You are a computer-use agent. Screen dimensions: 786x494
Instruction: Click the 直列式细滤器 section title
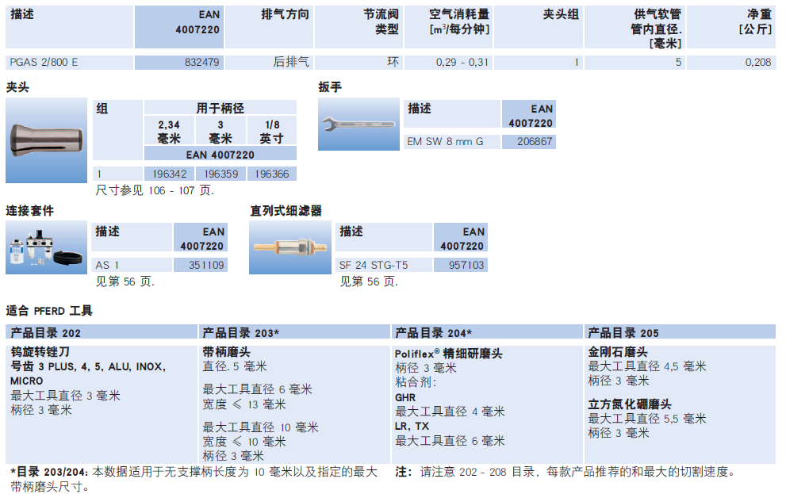click(x=286, y=211)
